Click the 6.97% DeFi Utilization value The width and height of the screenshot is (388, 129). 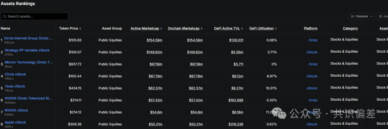tap(272, 76)
